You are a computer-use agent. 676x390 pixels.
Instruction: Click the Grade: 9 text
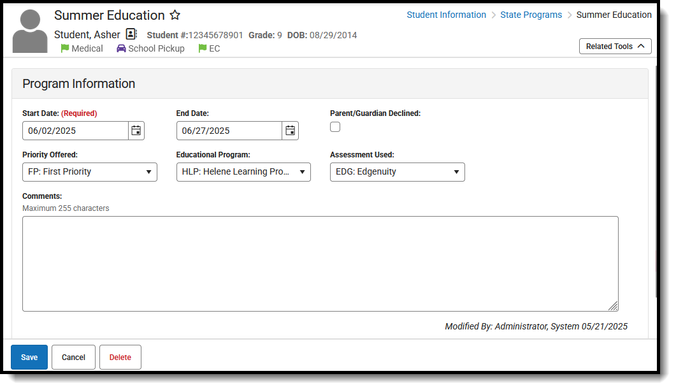tap(265, 35)
